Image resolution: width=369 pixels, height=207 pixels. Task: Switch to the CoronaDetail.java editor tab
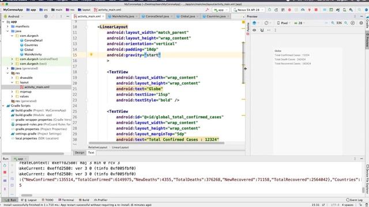click(x=157, y=17)
